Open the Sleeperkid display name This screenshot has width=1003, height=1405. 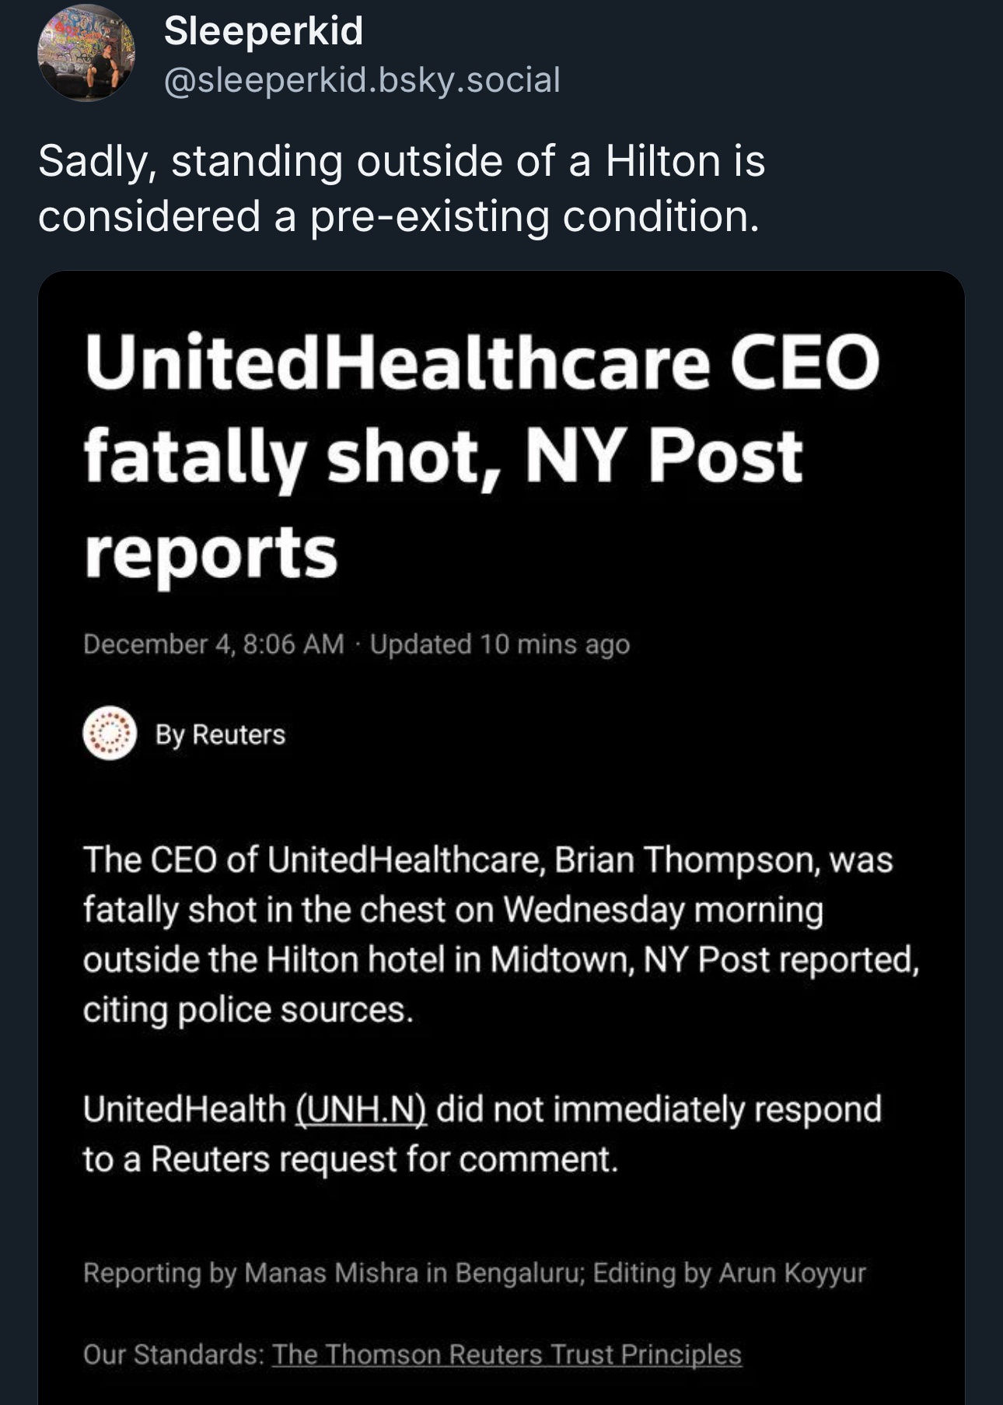[264, 31]
